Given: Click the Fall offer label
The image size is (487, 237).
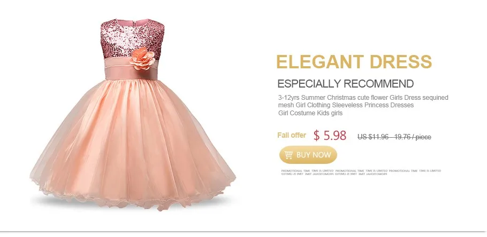Looking at the screenshot, I should [292, 135].
